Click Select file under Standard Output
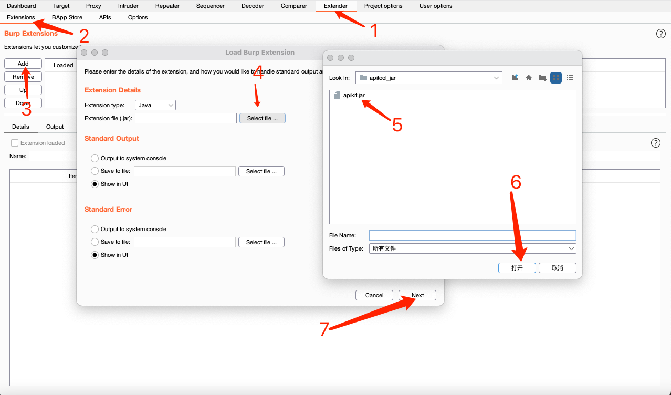Image resolution: width=671 pixels, height=395 pixels. click(x=261, y=171)
